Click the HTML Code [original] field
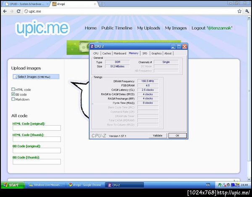The height and width of the screenshot is (197, 252). coord(37,128)
